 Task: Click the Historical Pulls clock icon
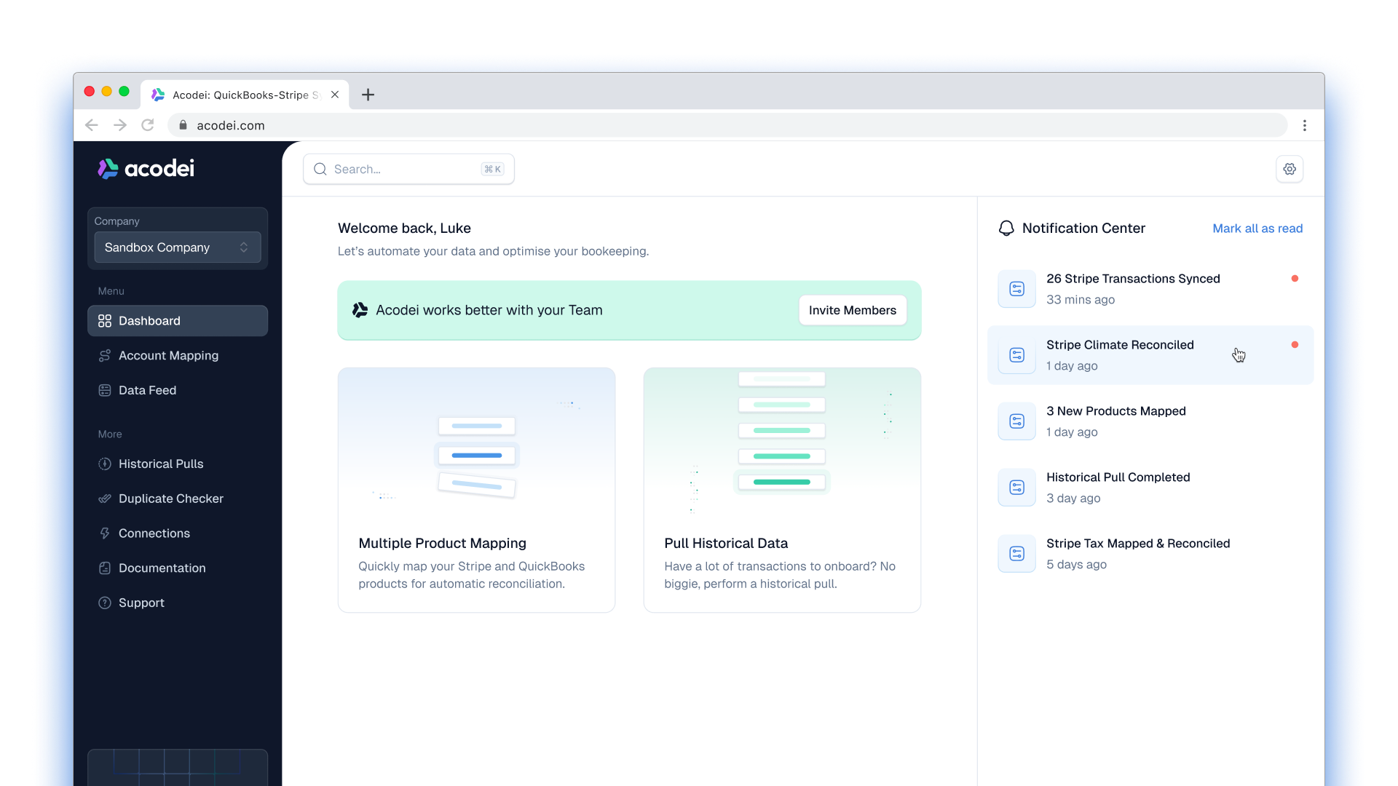106,464
